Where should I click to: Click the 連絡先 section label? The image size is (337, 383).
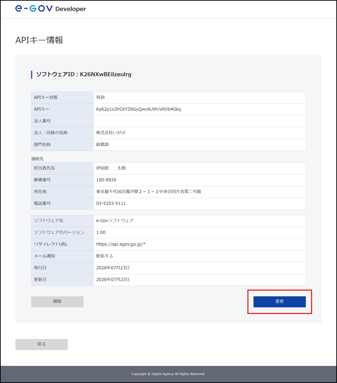(x=37, y=159)
